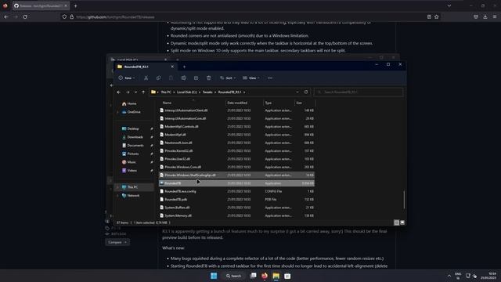Image resolution: width=501 pixels, height=282 pixels.
Task: Click the Firefox taskbar icon
Action: click(x=265, y=276)
